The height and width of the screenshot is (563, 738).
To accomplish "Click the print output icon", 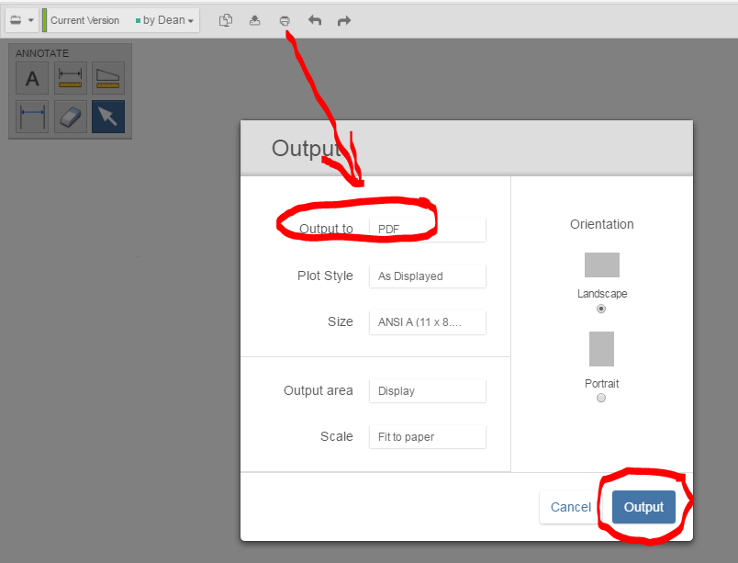I will [285, 21].
